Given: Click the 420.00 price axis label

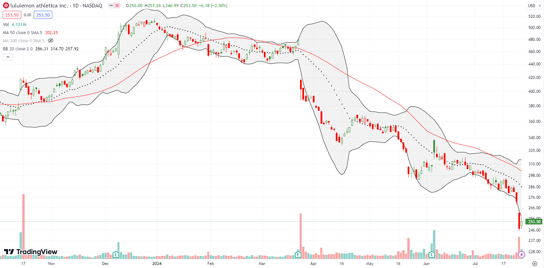Looking at the screenshot, I should pos(534,77).
